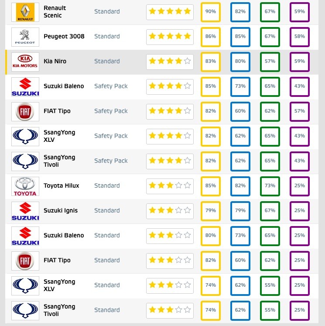Image resolution: width=325 pixels, height=326 pixels.
Task: Click the five-star rating for Peugeot 3008
Action: point(170,36)
